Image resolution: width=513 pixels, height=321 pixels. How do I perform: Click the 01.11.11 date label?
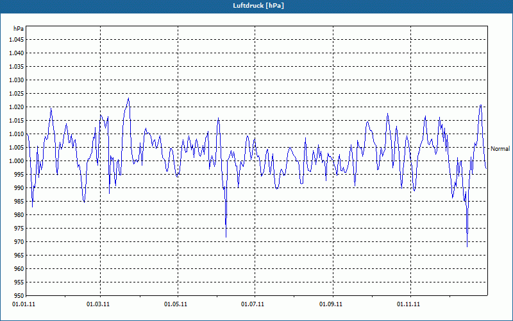point(408,304)
